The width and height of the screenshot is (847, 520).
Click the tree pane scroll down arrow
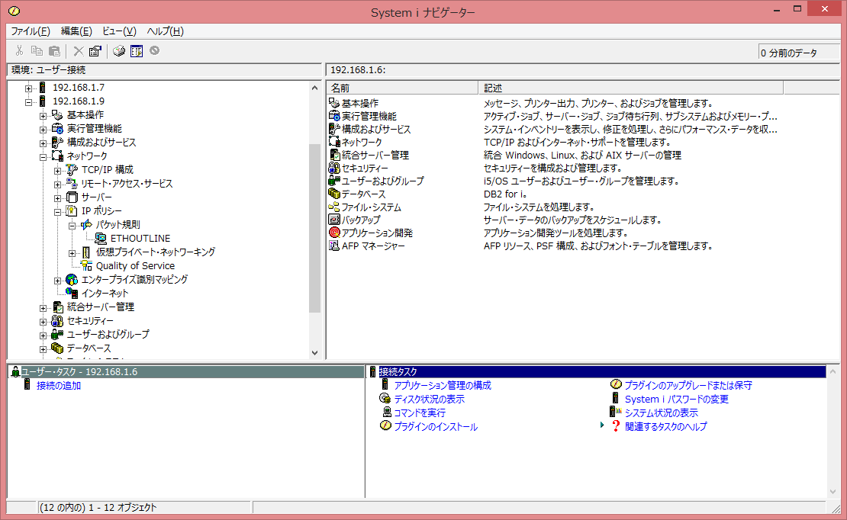(x=315, y=352)
